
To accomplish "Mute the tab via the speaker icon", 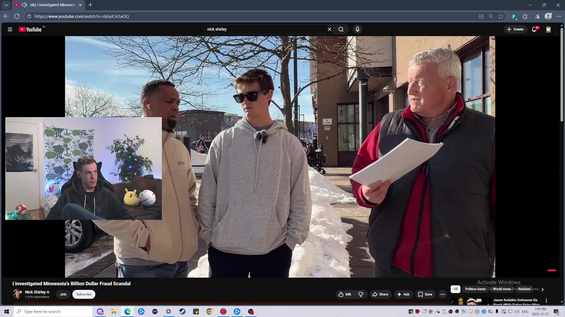I will pyautogui.click(x=24, y=5).
